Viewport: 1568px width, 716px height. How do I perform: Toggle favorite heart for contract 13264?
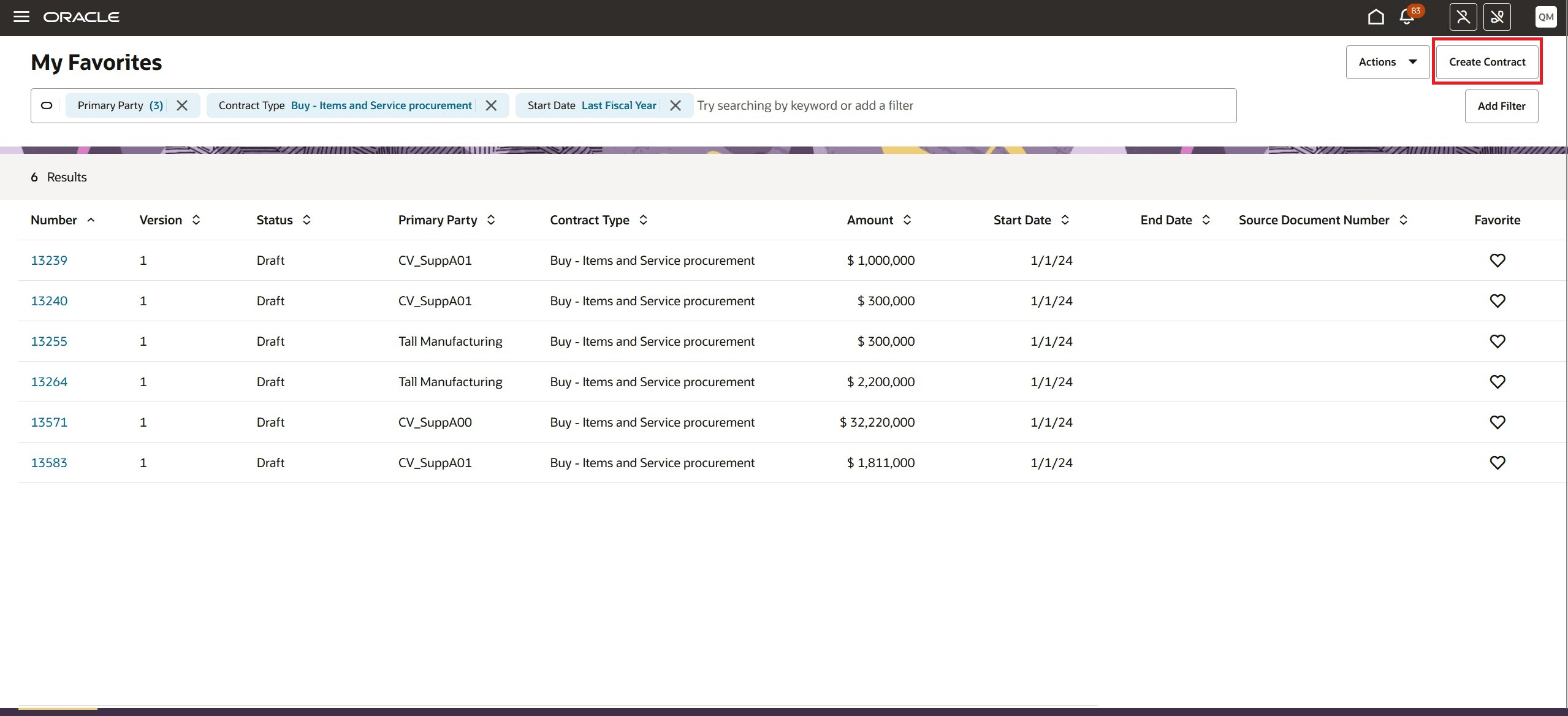1497,382
